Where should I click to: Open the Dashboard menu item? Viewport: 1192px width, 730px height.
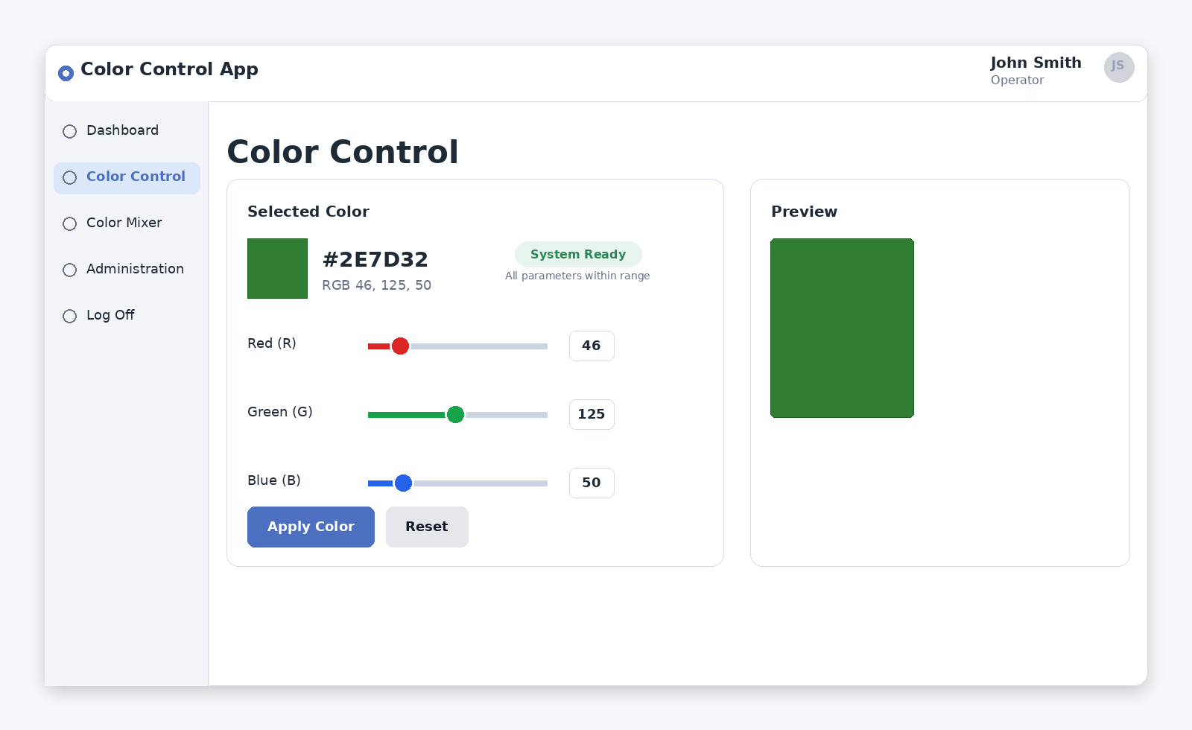click(x=122, y=131)
